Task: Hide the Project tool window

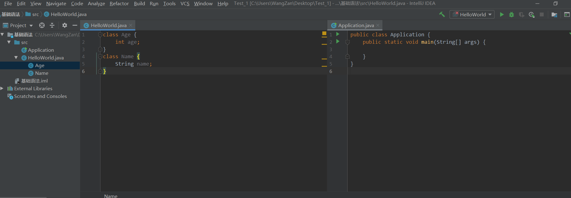Action: [x=75, y=25]
